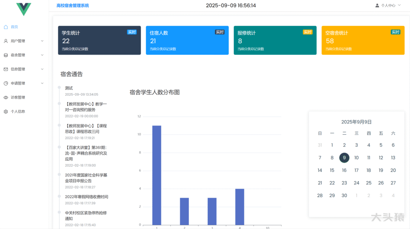Open the 报修统计 card
The height and width of the screenshot is (229, 410).
[x=275, y=40]
